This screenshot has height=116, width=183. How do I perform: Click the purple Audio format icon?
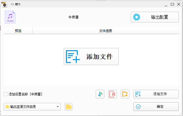point(10,17)
